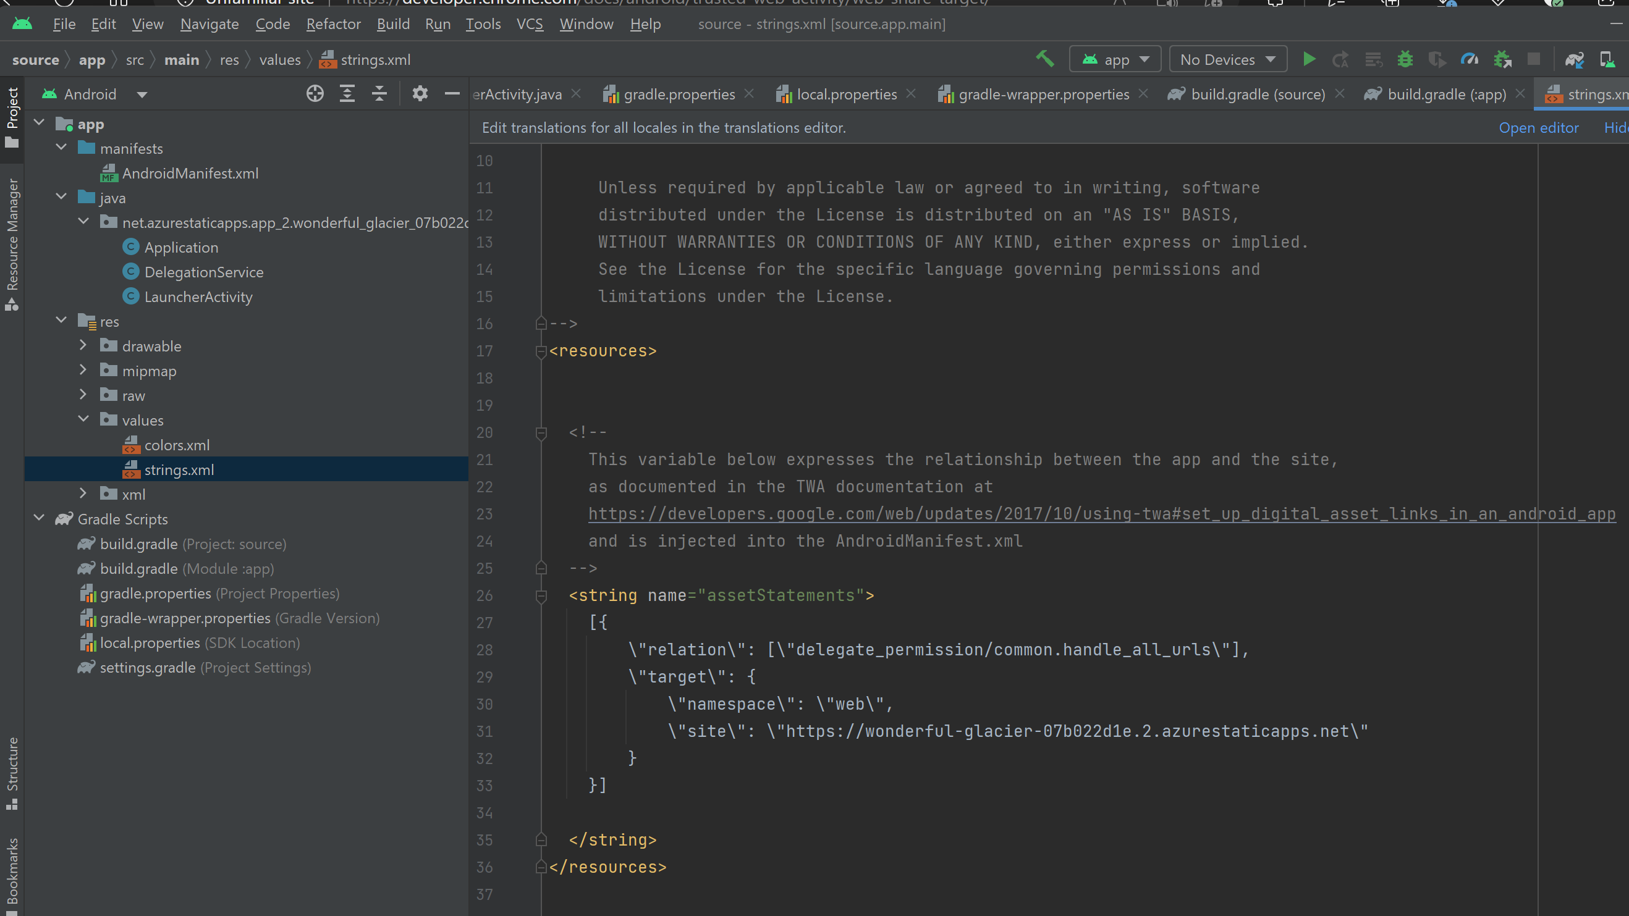Open the Profiler gauge icon
The image size is (1629, 916).
1470,59
